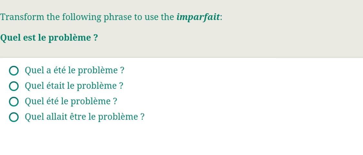This screenshot has height=155, width=363.
Task: Click the instruction text 'Transform the following phrase'
Action: coord(66,17)
